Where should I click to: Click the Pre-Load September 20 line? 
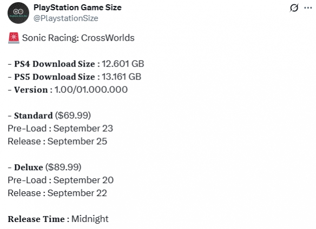[61, 180]
